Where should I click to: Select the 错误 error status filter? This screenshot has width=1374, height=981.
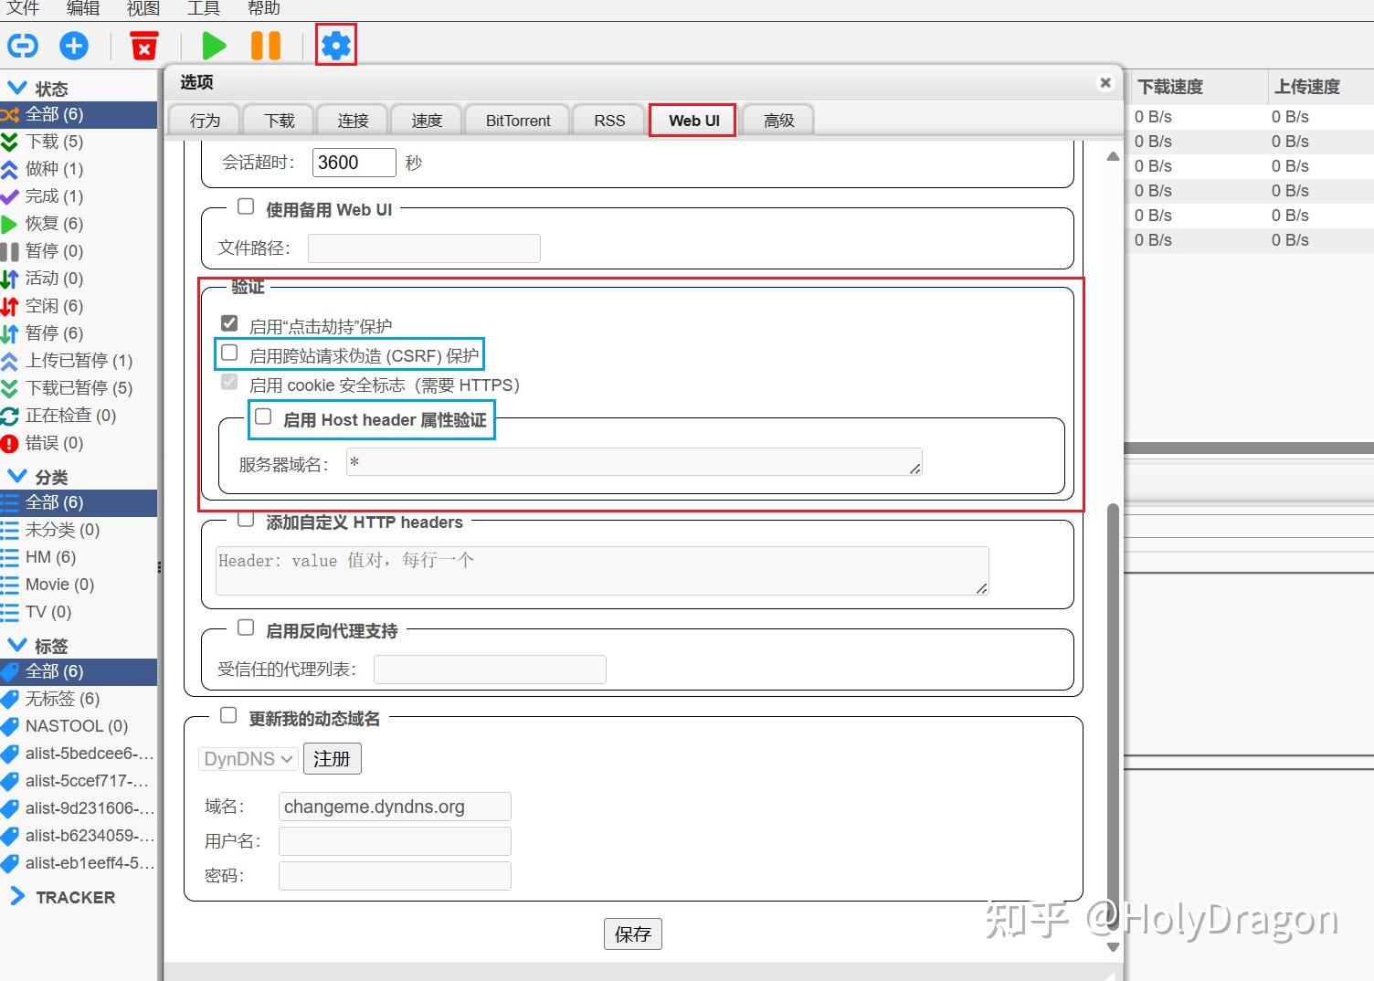click(52, 443)
